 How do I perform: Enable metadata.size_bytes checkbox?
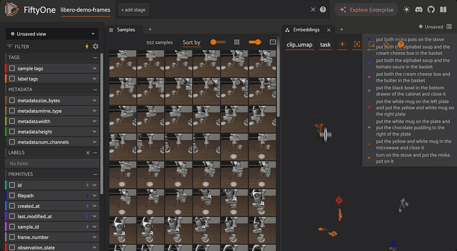(x=12, y=101)
